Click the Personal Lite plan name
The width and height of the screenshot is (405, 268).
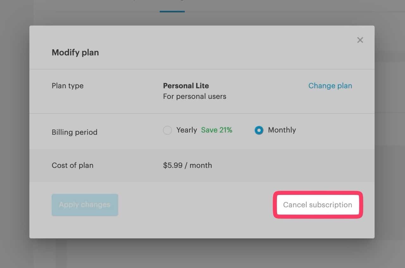click(186, 86)
